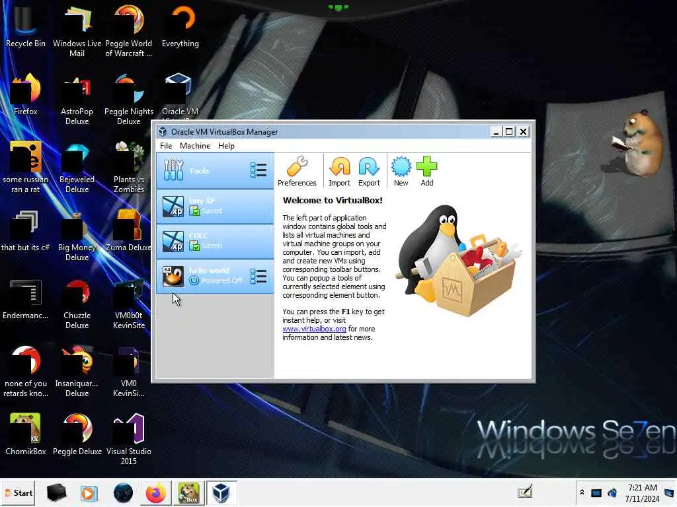
Task: Select the Tools entry in VirtualBox sidebar
Action: [x=215, y=171]
